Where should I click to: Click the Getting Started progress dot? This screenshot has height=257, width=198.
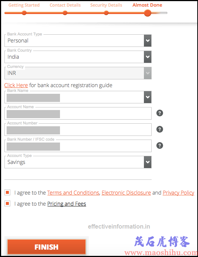(24, 13)
